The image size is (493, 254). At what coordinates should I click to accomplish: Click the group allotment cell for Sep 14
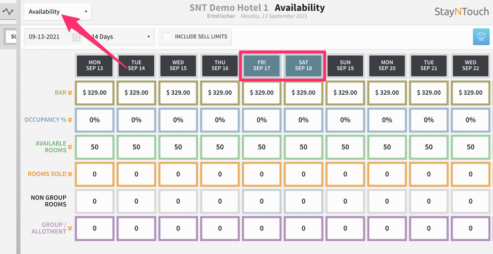(137, 228)
